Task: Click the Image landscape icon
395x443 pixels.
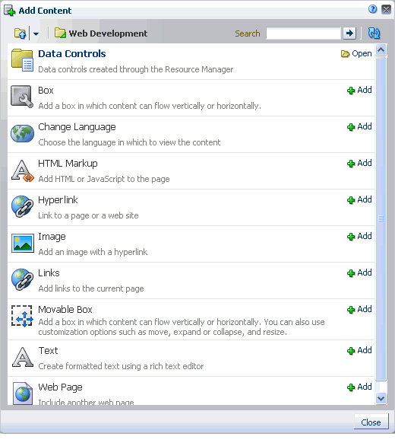Action: click(x=23, y=243)
